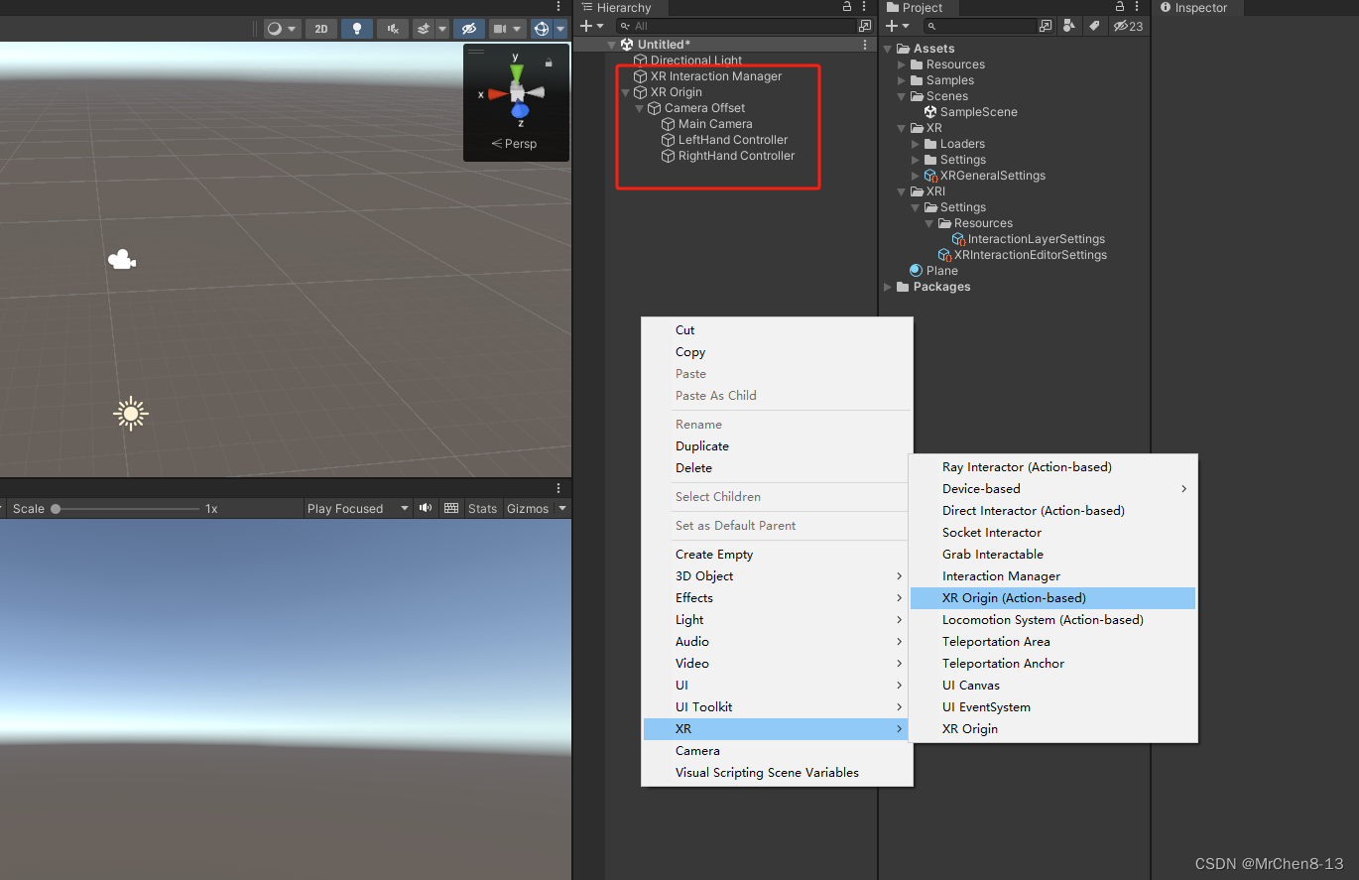Toggle the Stats overlay in Game view
This screenshot has width=1359, height=880.
tap(482, 508)
